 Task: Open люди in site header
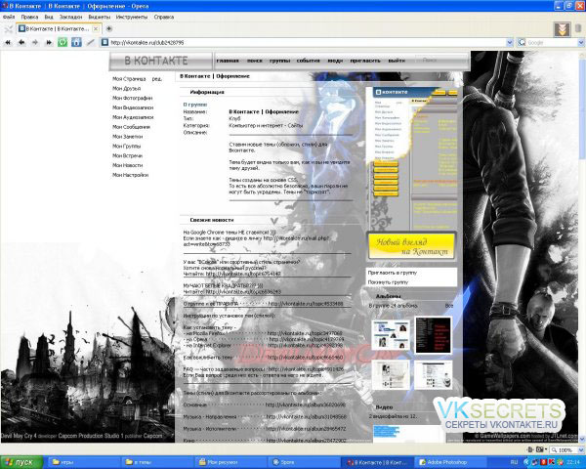tap(335, 61)
